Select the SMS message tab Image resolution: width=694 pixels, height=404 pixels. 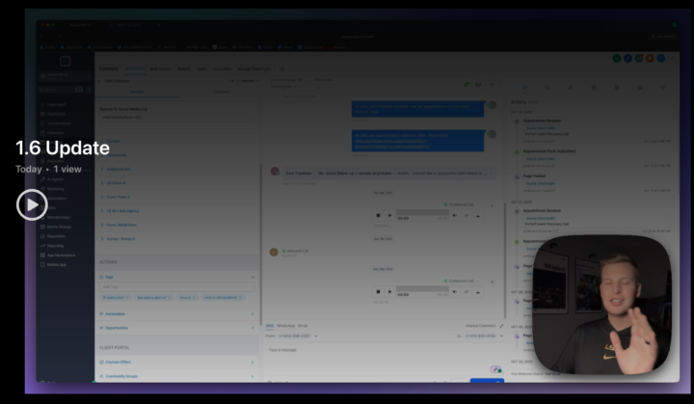[x=270, y=326]
